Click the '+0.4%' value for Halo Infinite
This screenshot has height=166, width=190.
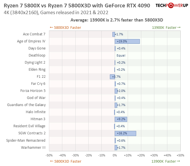[120, 112]
